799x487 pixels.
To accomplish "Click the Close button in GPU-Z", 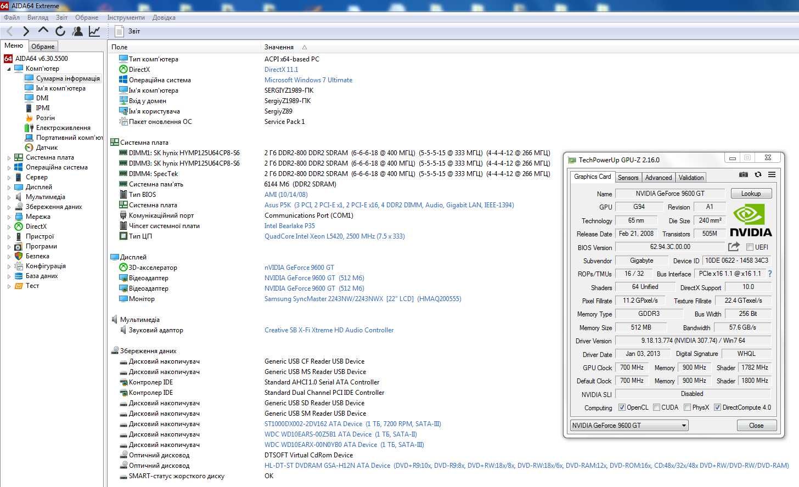I will tap(756, 426).
